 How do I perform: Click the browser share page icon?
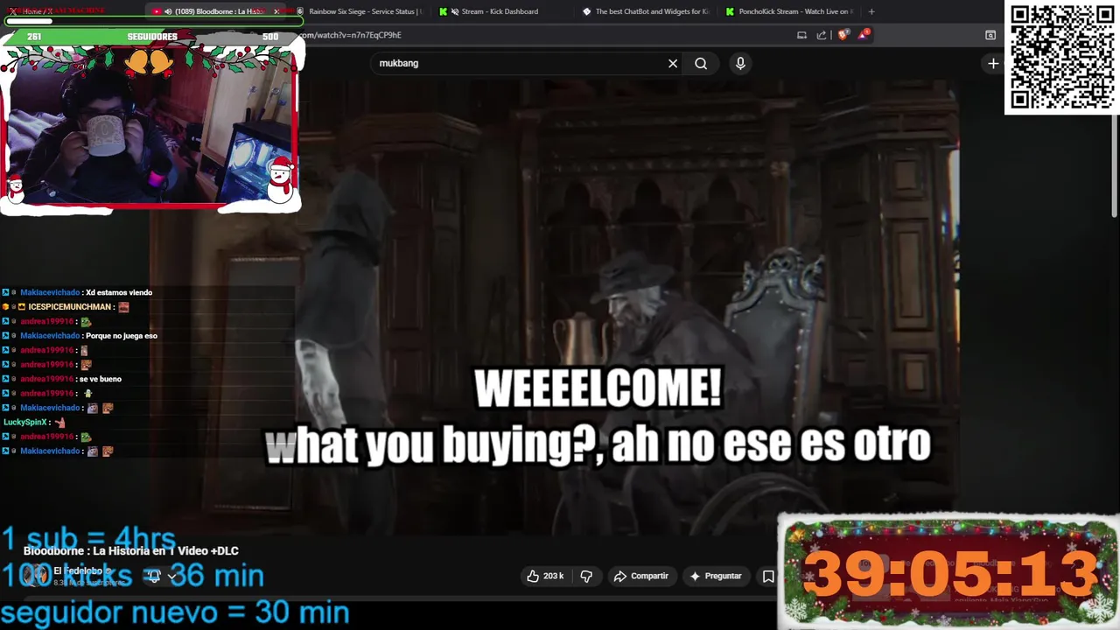[822, 35]
